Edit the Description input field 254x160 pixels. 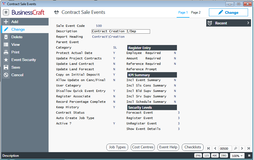coord(121,31)
